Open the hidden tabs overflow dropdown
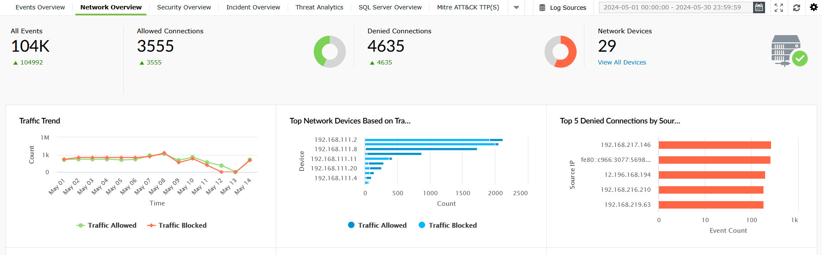 pyautogui.click(x=516, y=7)
